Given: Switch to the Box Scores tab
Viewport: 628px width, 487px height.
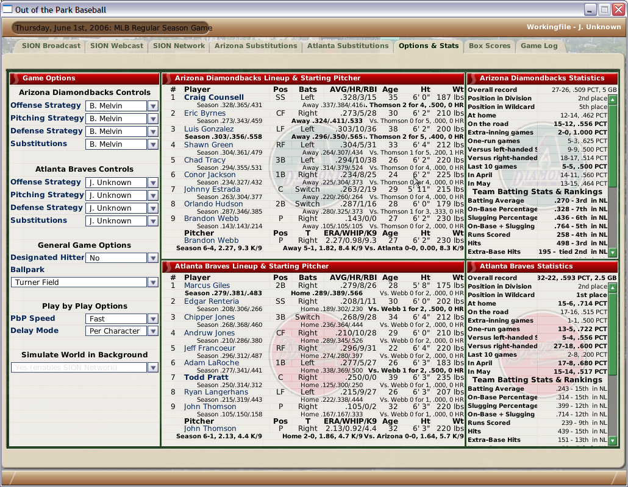Looking at the screenshot, I should point(490,46).
